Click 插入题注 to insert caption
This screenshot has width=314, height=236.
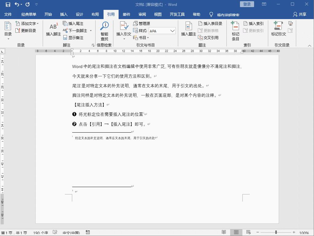tap(188, 29)
